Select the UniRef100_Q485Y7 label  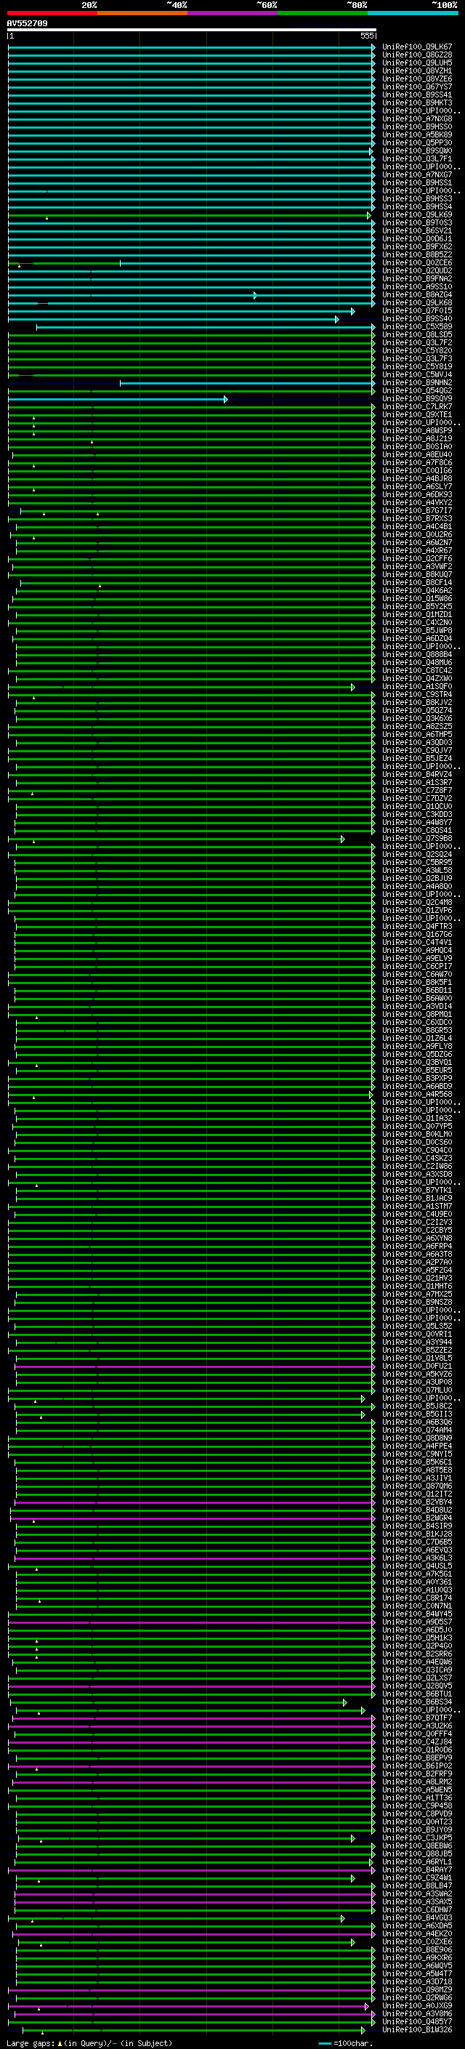click(x=417, y=2022)
